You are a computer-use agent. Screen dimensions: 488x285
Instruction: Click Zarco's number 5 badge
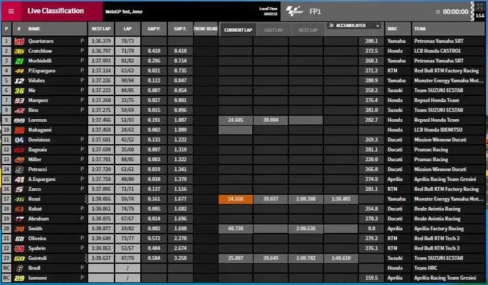pyautogui.click(x=19, y=190)
